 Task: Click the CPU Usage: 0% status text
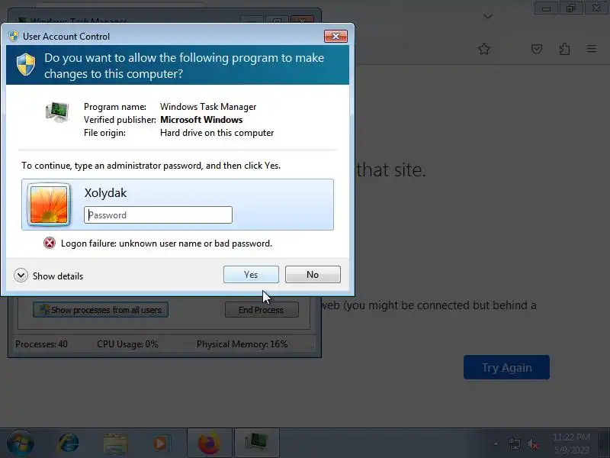(127, 344)
